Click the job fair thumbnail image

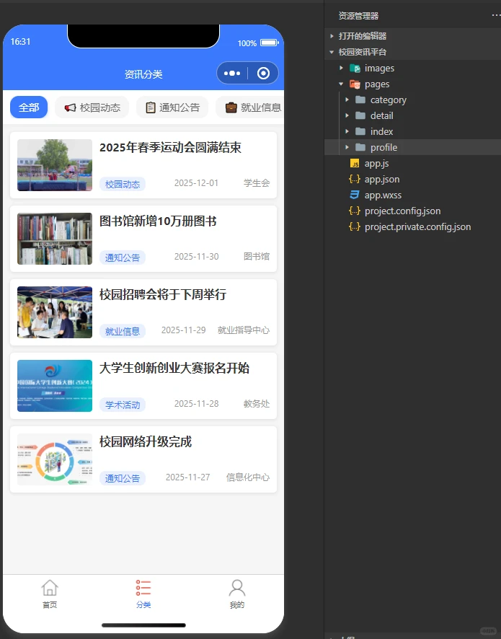(55, 312)
